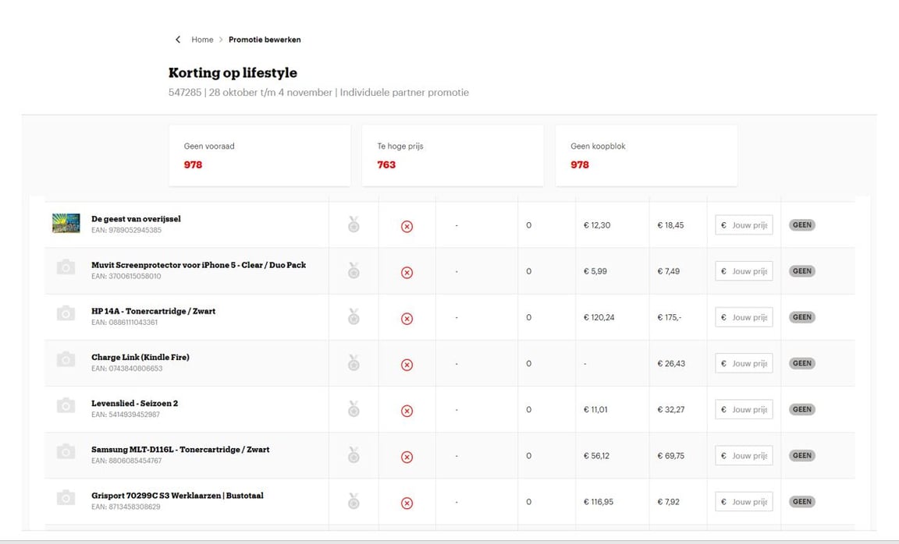Image resolution: width=899 pixels, height=544 pixels.
Task: Click camera placeholder for Samsung MLT-D116L
Action: [x=66, y=452]
